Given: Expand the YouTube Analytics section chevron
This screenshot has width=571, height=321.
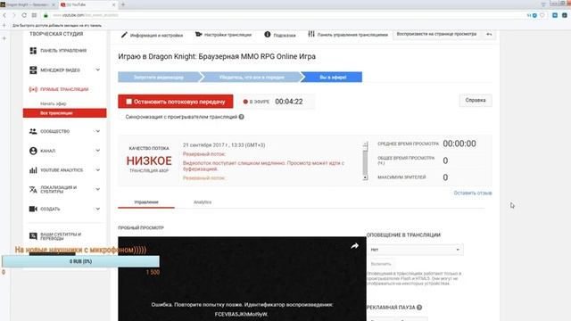Looking at the screenshot, I should tap(97, 170).
